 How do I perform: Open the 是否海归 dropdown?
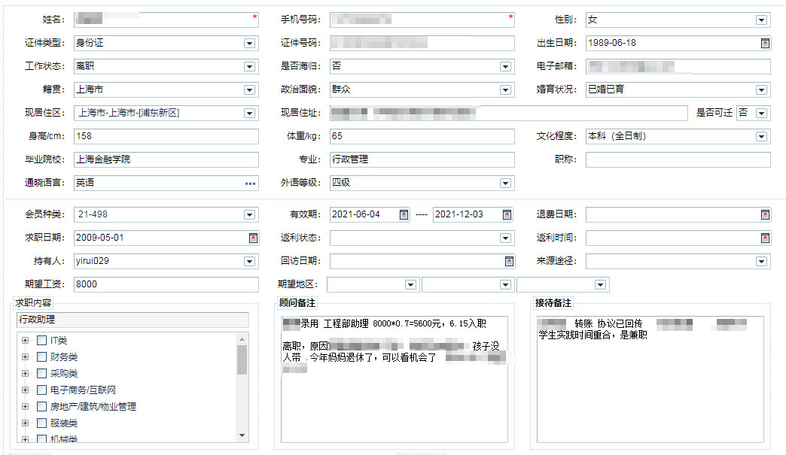tap(505, 67)
